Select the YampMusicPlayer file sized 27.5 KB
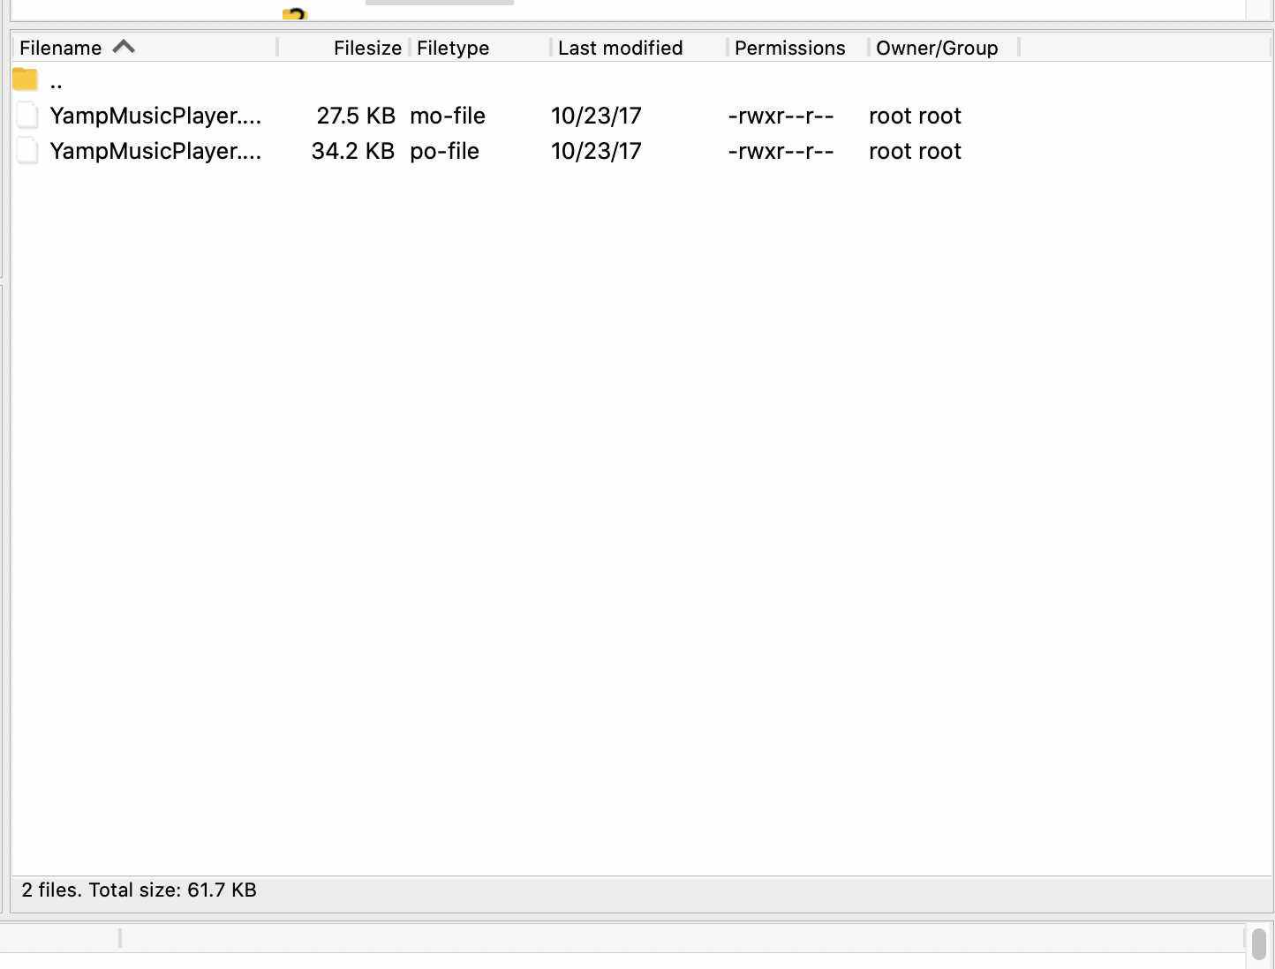Viewport: 1275px width, 969px height. click(x=155, y=116)
